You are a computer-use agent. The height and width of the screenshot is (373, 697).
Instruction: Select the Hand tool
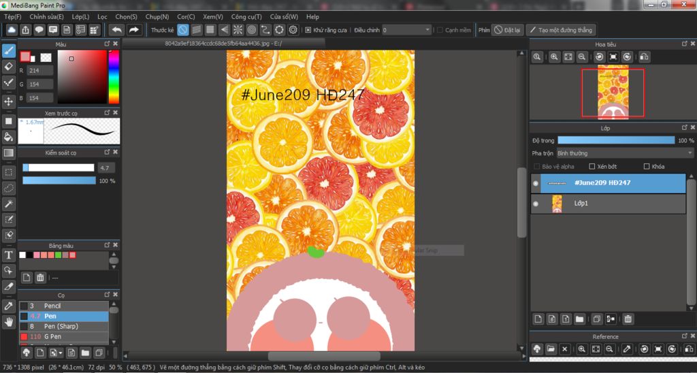click(8, 321)
